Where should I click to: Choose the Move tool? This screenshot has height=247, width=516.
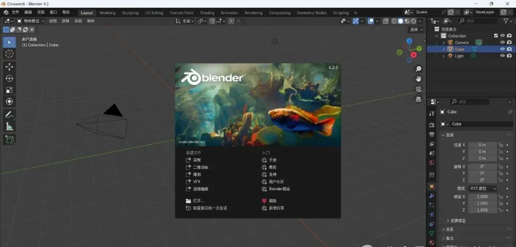(9, 67)
